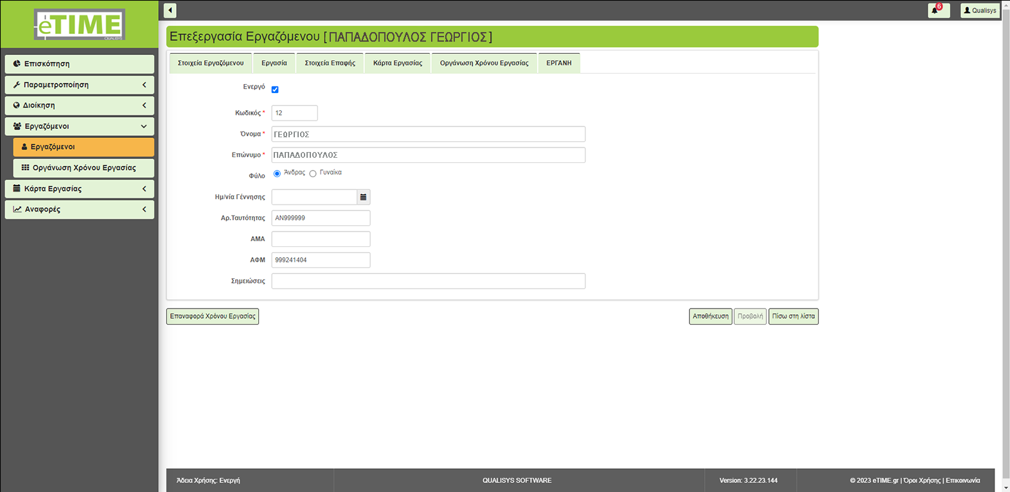Expand the Κάρτα Εργασίας sidebar chevron
The image size is (1010, 492).
point(144,189)
